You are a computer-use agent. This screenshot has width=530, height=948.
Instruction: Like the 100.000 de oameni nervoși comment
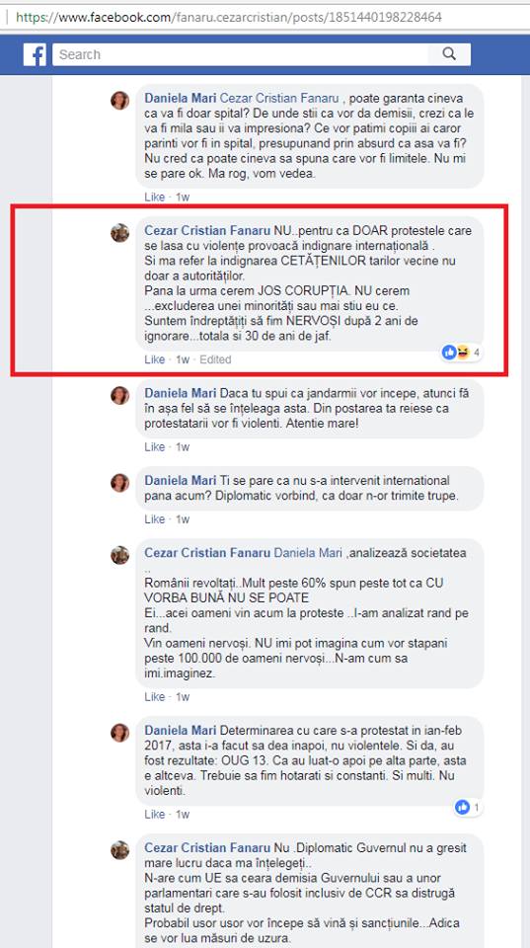[154, 697]
